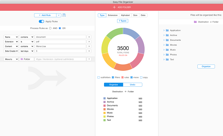Click the purple Destination folder icon in the right panel

pos(195,22)
